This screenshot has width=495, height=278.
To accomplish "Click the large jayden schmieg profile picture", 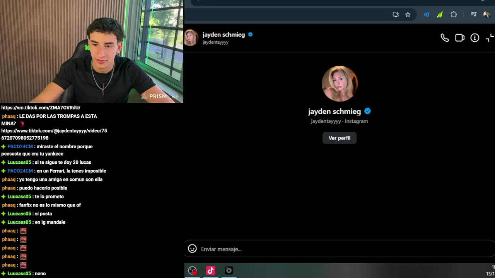I will click(340, 84).
